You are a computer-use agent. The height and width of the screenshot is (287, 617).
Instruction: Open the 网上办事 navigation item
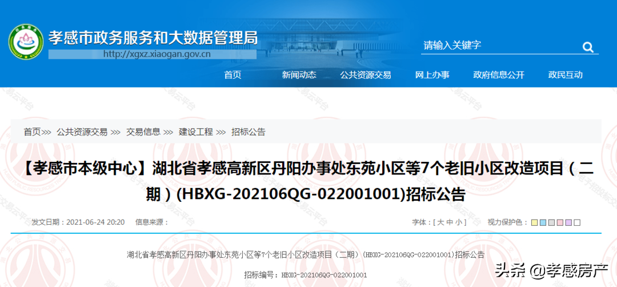pyautogui.click(x=432, y=75)
